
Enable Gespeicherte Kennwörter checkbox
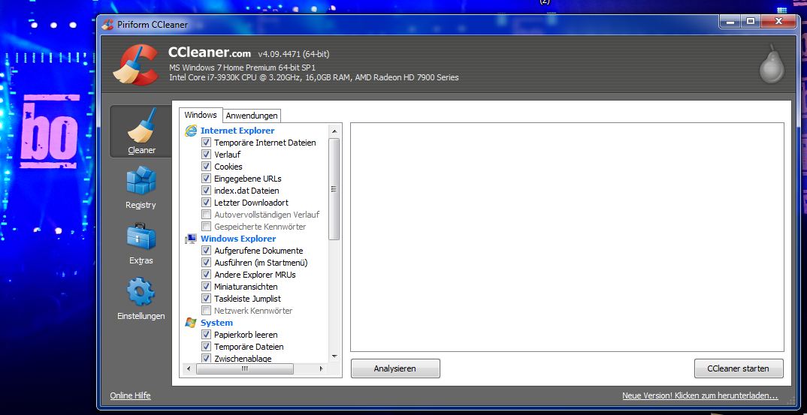coord(207,227)
